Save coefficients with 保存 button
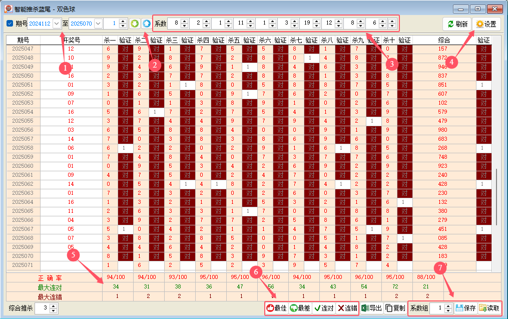The width and height of the screenshot is (508, 319). pyautogui.click(x=465, y=308)
